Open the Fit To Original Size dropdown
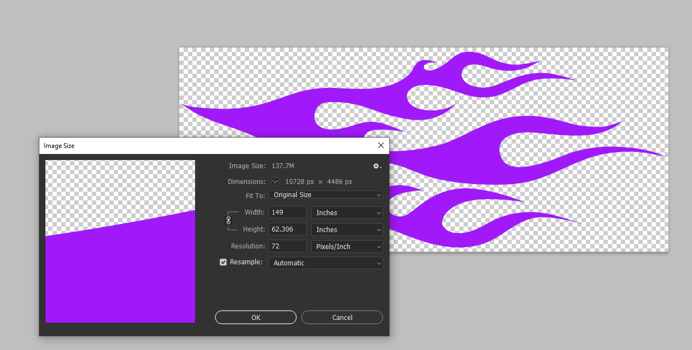The image size is (692, 350). pos(325,195)
